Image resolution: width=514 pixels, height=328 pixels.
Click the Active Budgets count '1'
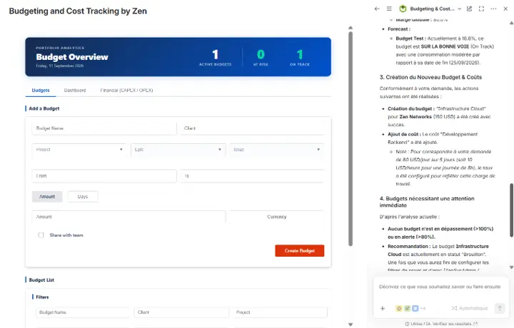pyautogui.click(x=216, y=54)
